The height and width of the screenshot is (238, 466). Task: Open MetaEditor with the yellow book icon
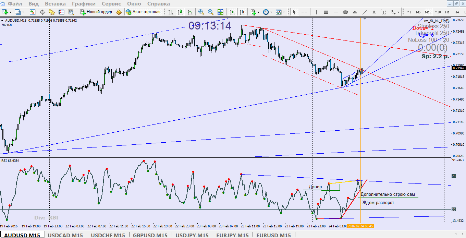pos(119,12)
